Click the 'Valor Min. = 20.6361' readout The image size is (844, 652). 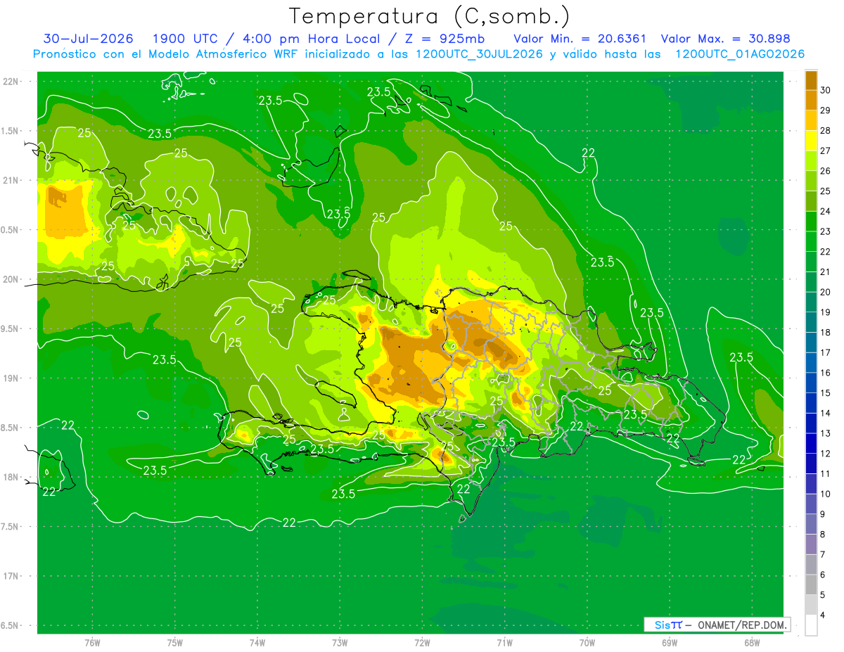point(580,39)
